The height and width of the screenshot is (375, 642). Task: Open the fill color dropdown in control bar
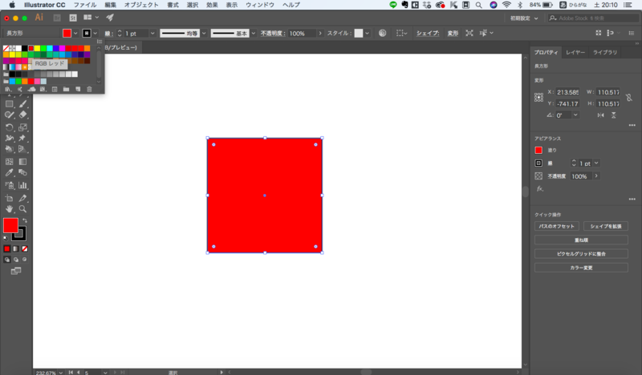[x=75, y=33]
